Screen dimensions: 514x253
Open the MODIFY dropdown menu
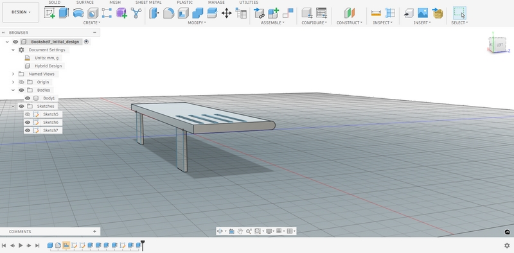[x=197, y=22]
